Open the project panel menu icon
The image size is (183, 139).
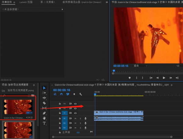34,85
